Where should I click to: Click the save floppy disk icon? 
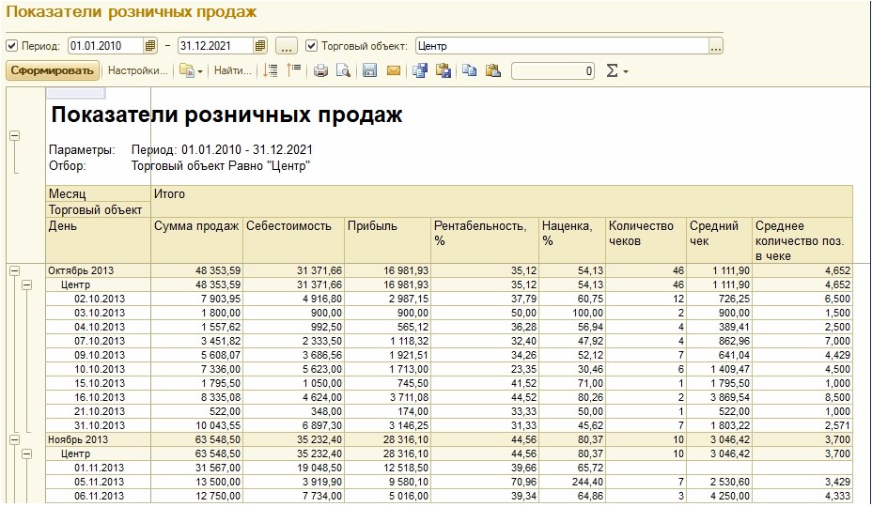pyautogui.click(x=370, y=70)
